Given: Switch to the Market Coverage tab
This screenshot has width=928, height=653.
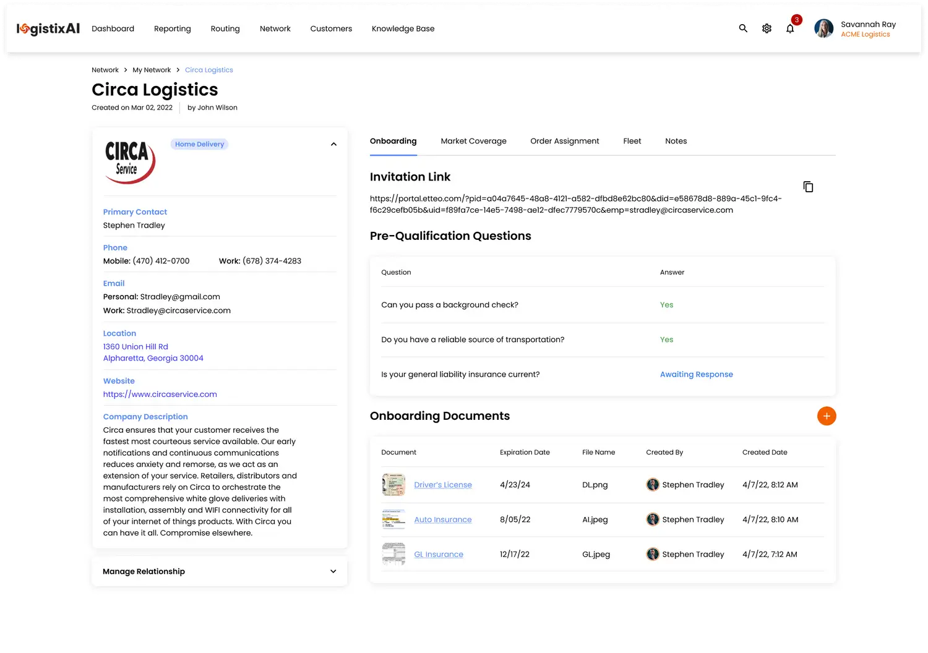Looking at the screenshot, I should tap(473, 141).
